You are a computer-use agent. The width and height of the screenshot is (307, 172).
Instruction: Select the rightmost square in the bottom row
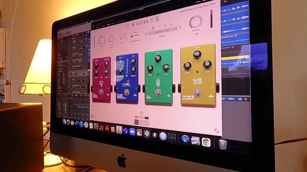(146, 123)
